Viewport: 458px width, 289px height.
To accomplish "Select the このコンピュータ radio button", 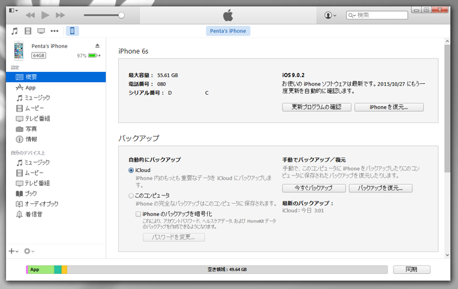I will pos(131,195).
